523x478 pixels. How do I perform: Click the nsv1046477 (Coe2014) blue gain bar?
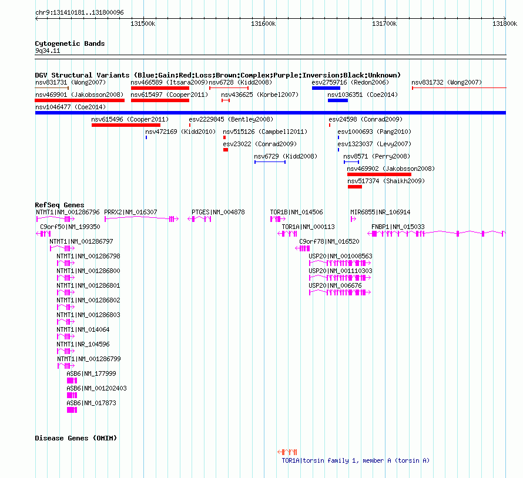pos(270,113)
